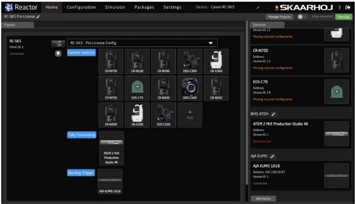The height and width of the screenshot is (204, 355).
Task: Open the CR-N700 device image in Devices list
Action: coord(337,60)
